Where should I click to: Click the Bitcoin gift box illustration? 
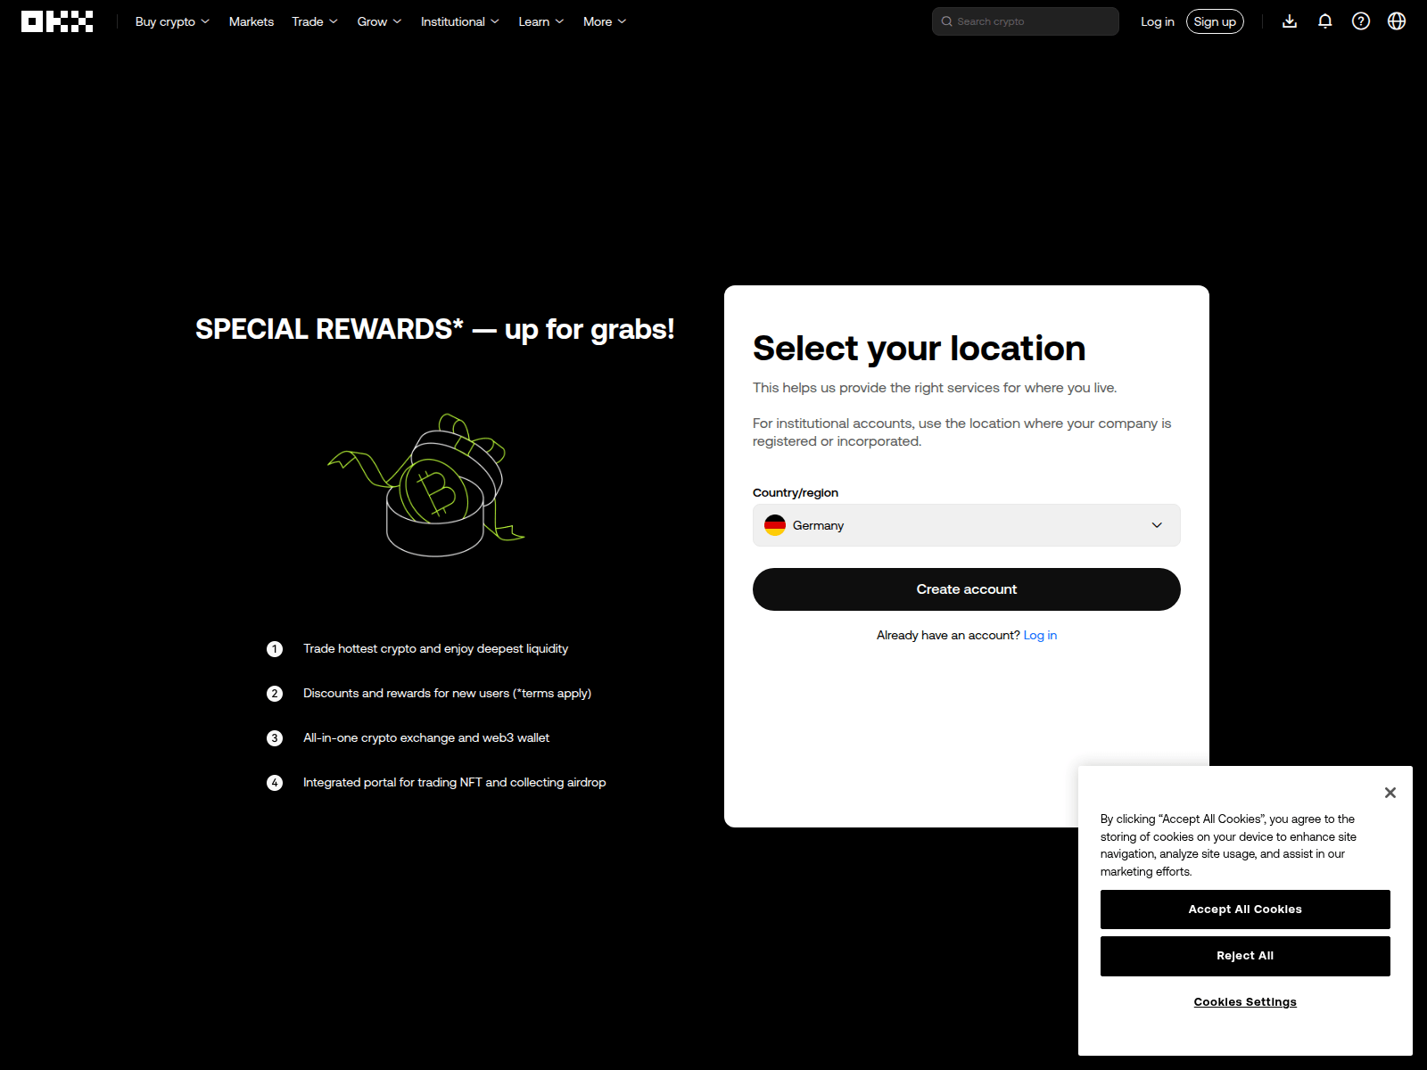click(426, 486)
